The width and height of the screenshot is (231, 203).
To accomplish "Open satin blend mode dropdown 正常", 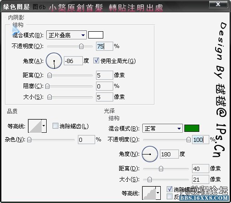I will pos(163,128).
